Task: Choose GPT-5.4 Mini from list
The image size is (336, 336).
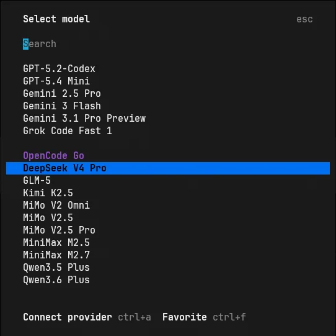Action: (x=168, y=81)
